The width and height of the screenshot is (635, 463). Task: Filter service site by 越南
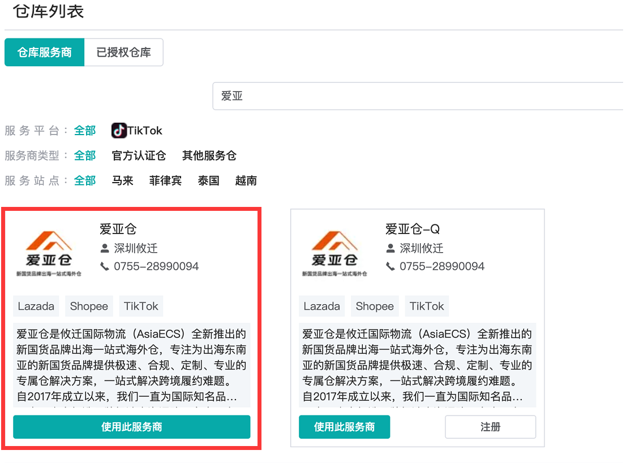click(246, 180)
